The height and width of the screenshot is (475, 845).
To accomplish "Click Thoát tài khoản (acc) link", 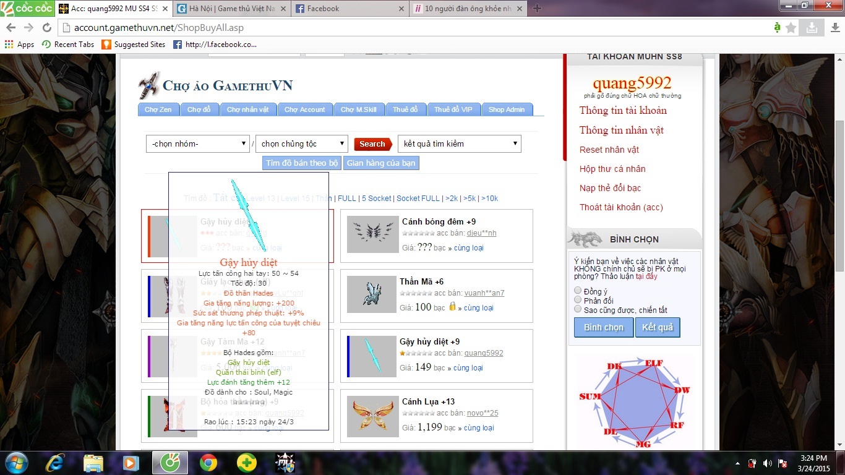I will (621, 207).
